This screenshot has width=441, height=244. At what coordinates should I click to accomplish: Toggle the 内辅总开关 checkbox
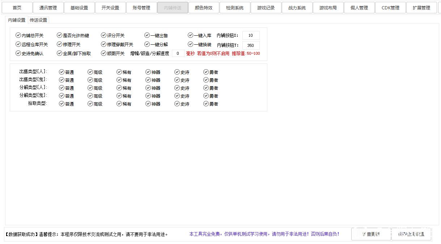point(30,35)
